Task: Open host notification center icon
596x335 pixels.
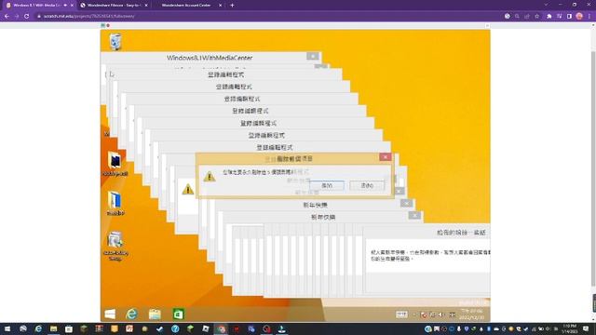Action: coord(586,328)
